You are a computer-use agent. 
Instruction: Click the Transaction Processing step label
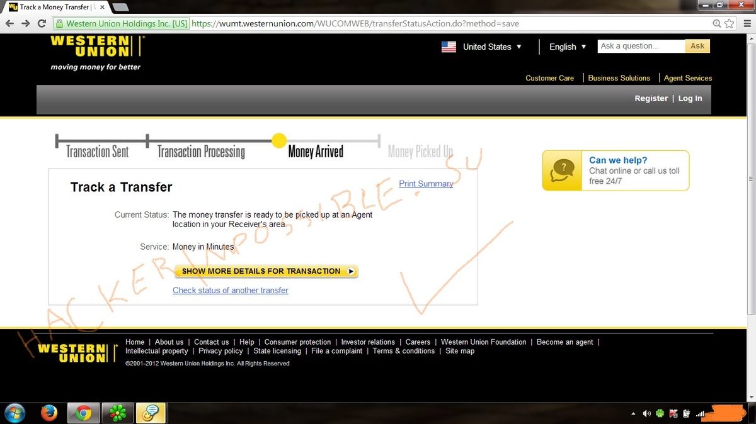[x=201, y=152]
